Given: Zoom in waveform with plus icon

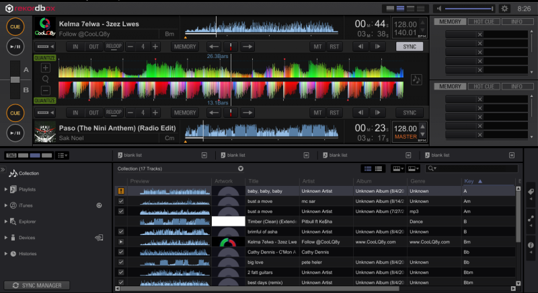Looking at the screenshot, I should (x=45, y=67).
